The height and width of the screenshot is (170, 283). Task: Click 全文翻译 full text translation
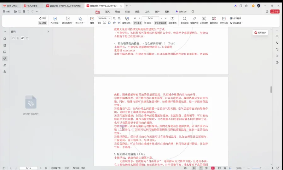pyautogui.click(x=235, y=18)
